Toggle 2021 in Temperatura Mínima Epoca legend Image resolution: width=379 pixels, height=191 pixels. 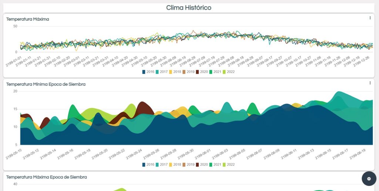point(215,165)
